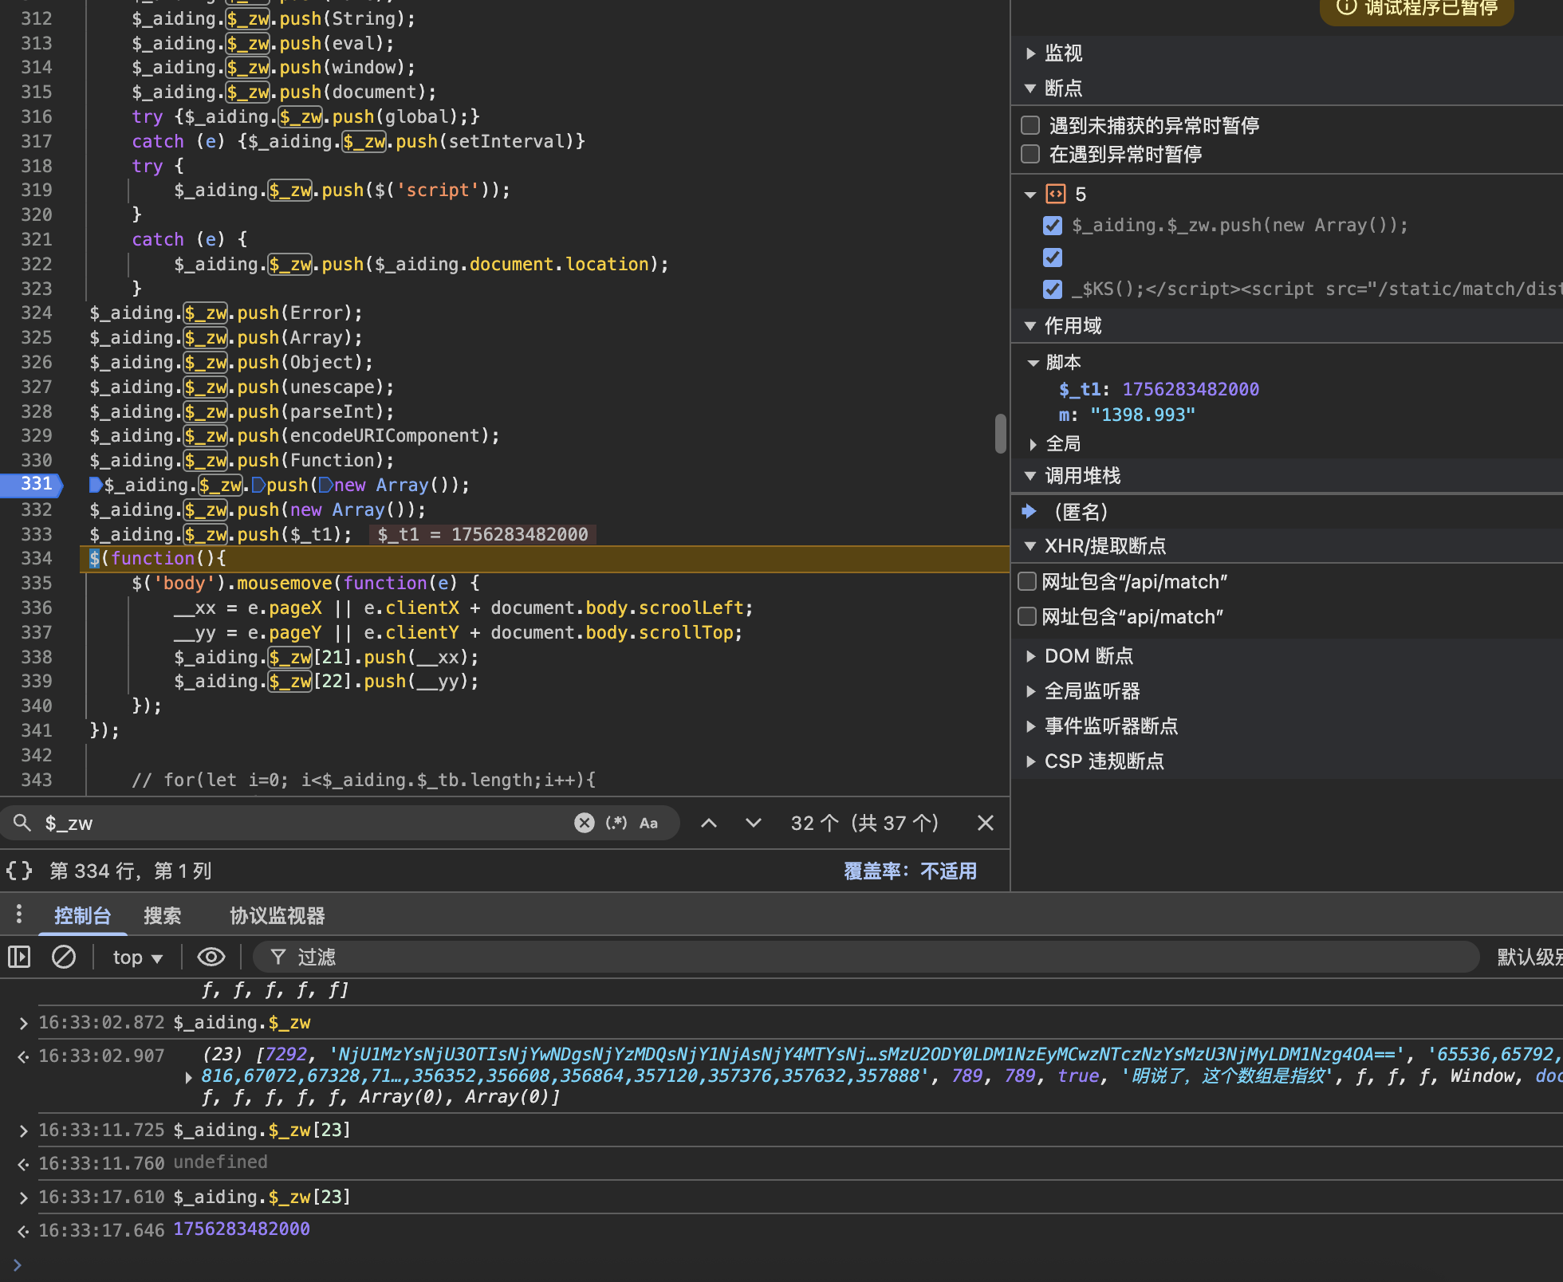Toggle the console sidebar panel

point(19,957)
